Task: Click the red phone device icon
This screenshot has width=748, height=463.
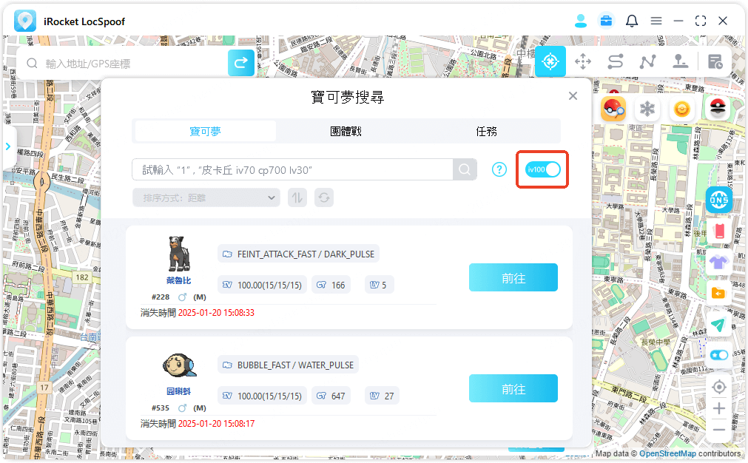Action: coord(719,231)
